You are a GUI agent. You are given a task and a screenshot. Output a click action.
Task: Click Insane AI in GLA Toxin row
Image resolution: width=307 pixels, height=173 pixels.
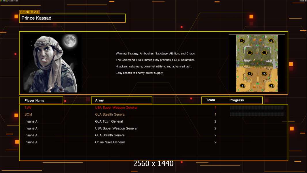click(31, 121)
